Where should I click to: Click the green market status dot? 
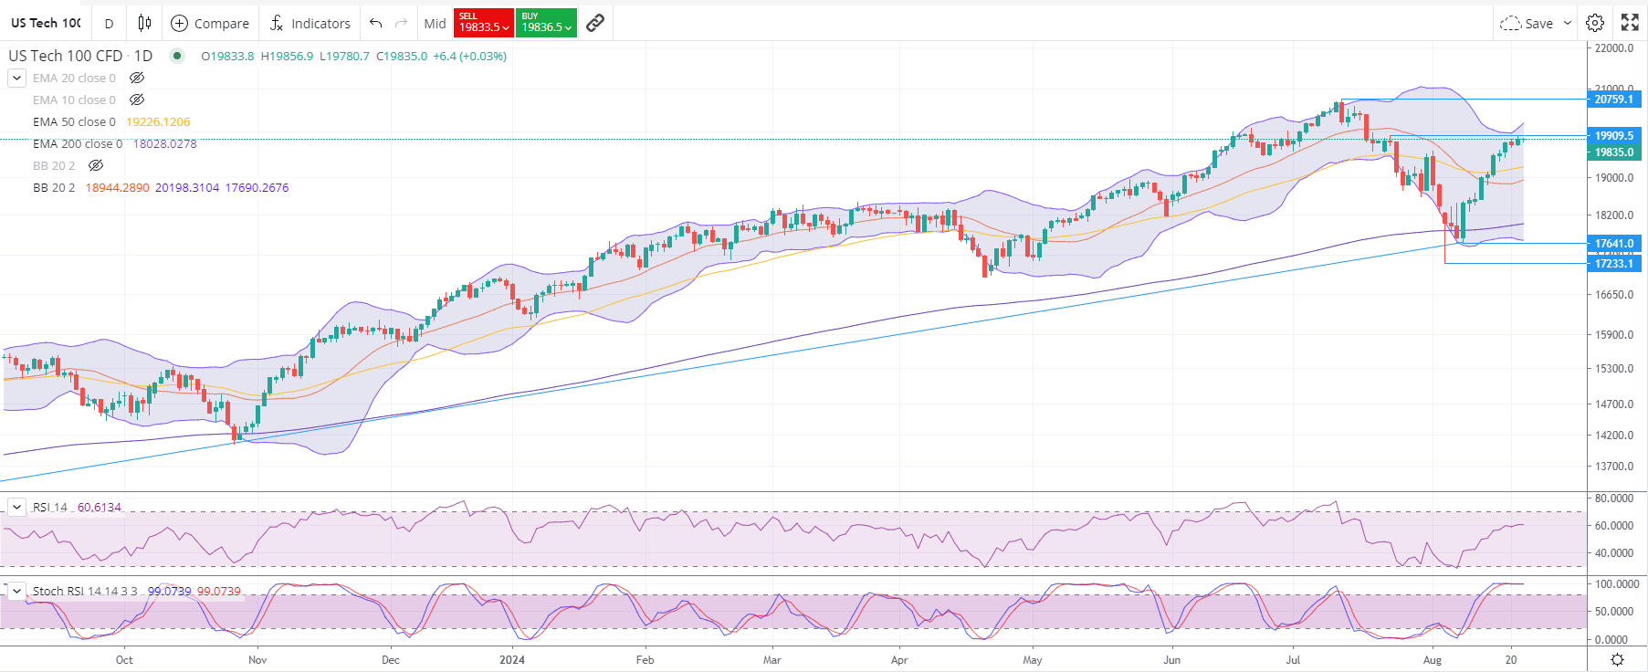click(x=177, y=56)
